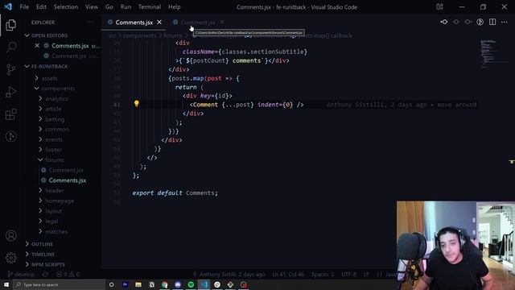Switch to the Comments.jsx tab
This screenshot has width=515, height=290.
click(x=134, y=22)
